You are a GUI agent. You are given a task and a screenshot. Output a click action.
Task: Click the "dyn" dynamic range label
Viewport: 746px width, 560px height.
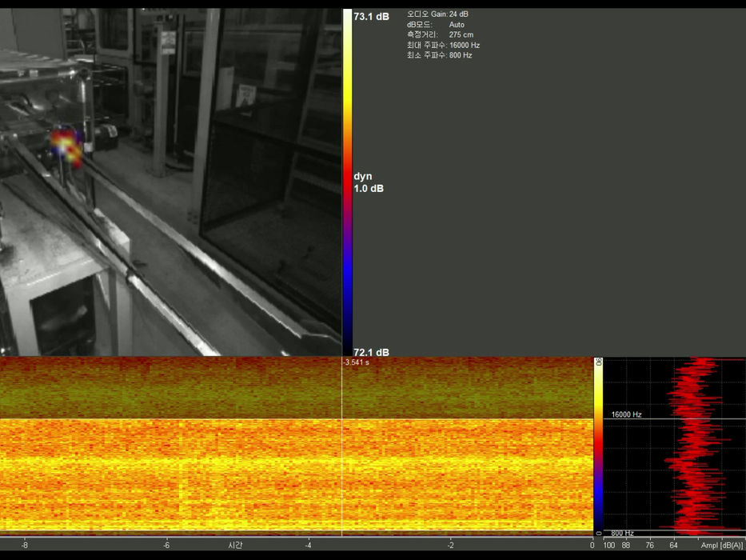point(362,176)
